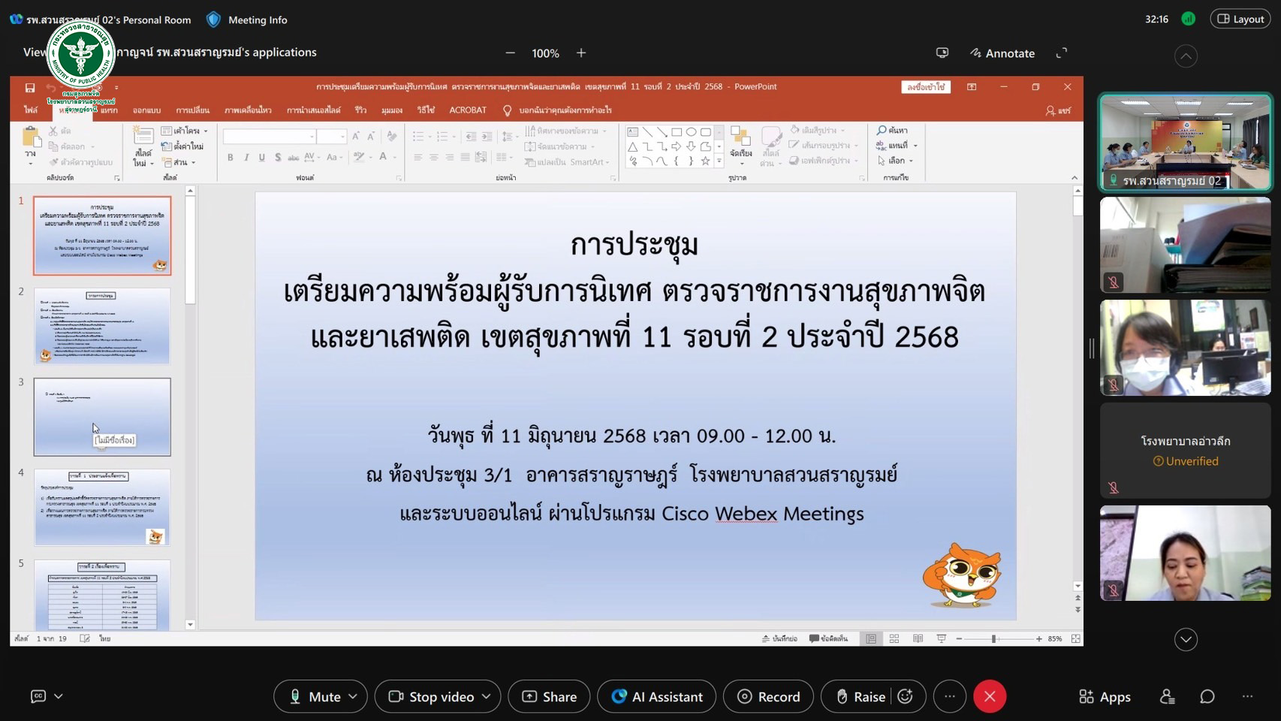Open the chat panel icon

1207,697
